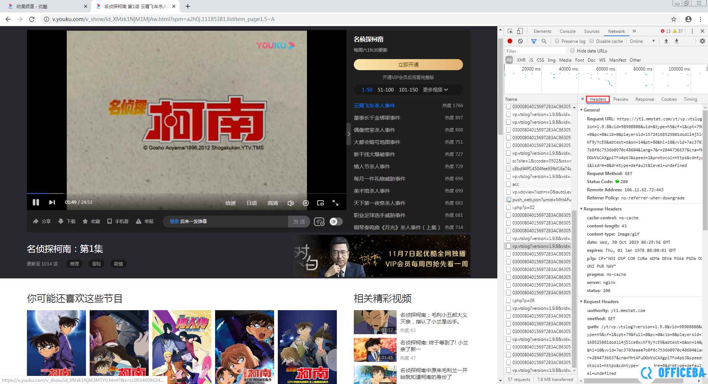
Task: Click the 立即开通 VIP button
Action: click(x=408, y=65)
